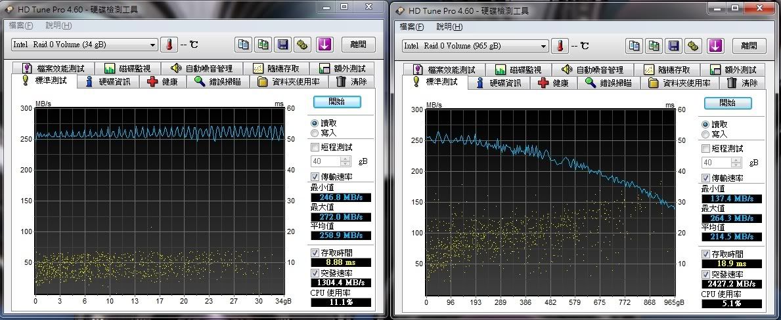This screenshot has width=781, height=320.
Task: Switch to 資料夾使用率 tab in right window
Action: [x=681, y=83]
